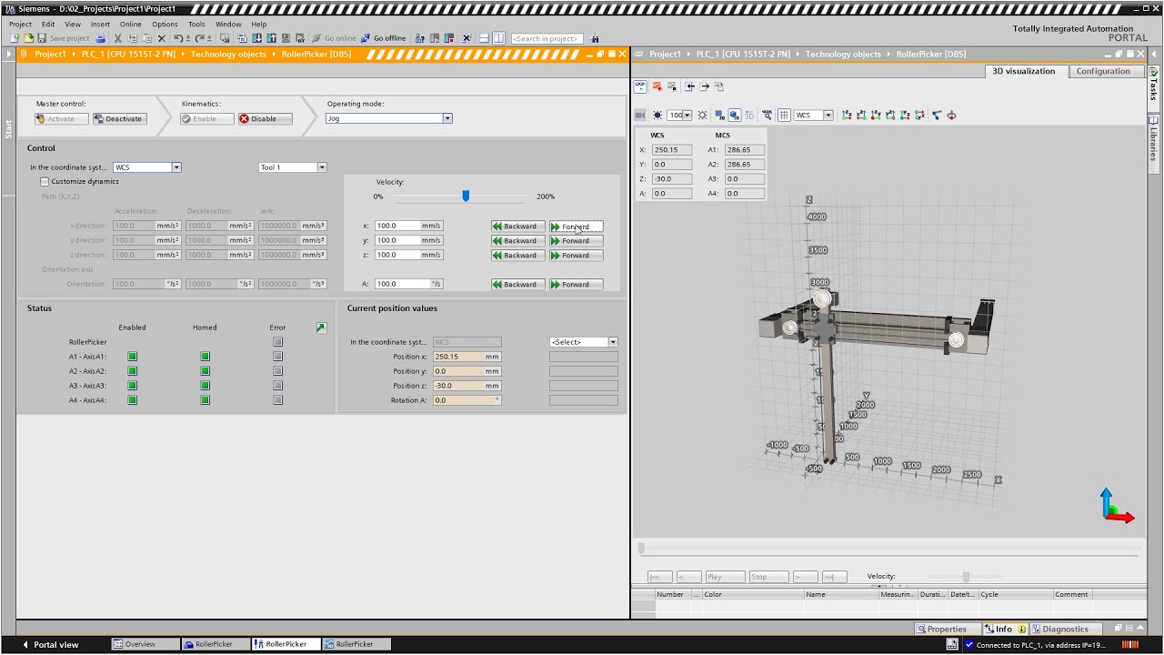1164x655 pixels.
Task: Zoom to fit with the magnifier icon
Action: click(768, 116)
